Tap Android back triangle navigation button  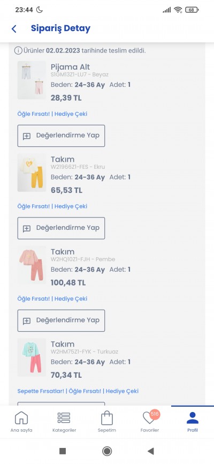pos(151,451)
